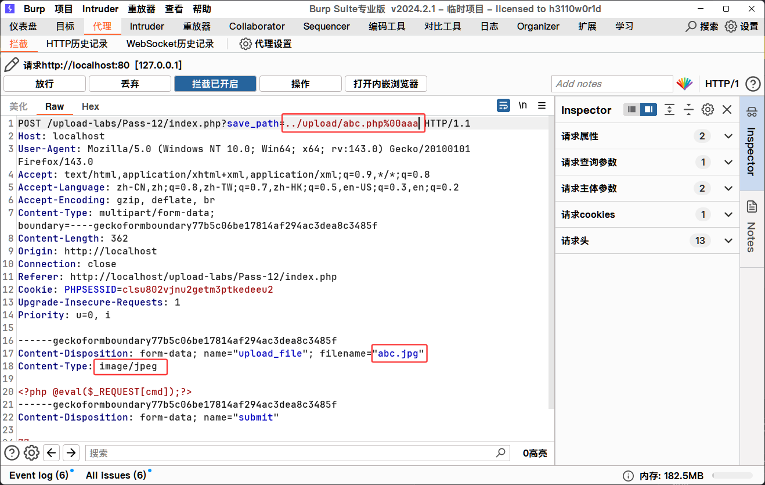Switch Inspector to stacked layout view

[632, 109]
